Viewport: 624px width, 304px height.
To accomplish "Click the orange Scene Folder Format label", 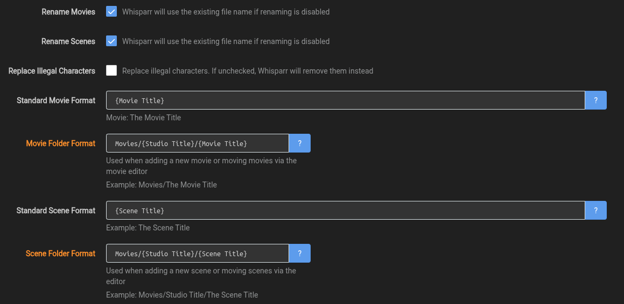I will [x=61, y=254].
